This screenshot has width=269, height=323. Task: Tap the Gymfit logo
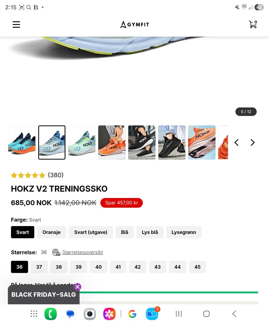point(134,25)
